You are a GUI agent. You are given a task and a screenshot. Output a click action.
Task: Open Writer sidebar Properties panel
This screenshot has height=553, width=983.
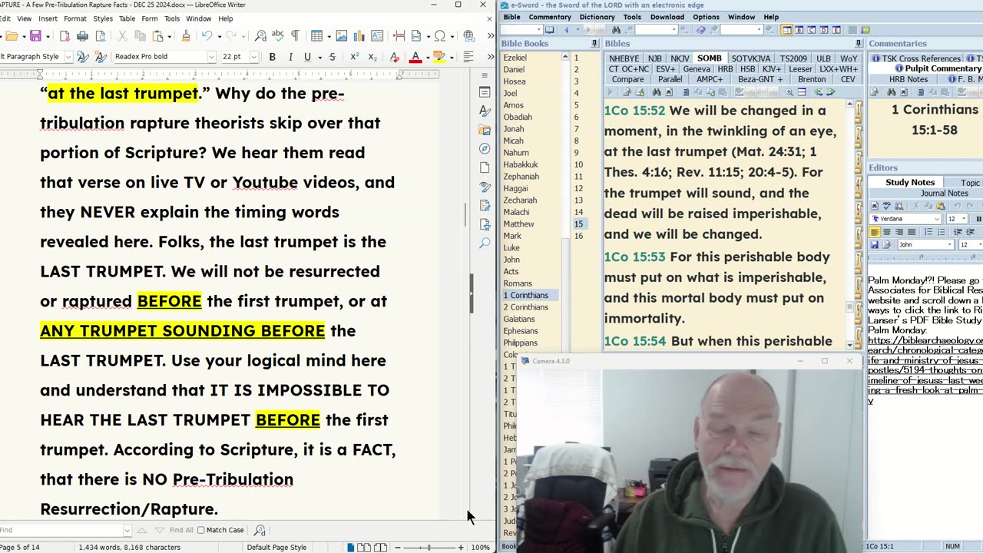485,92
